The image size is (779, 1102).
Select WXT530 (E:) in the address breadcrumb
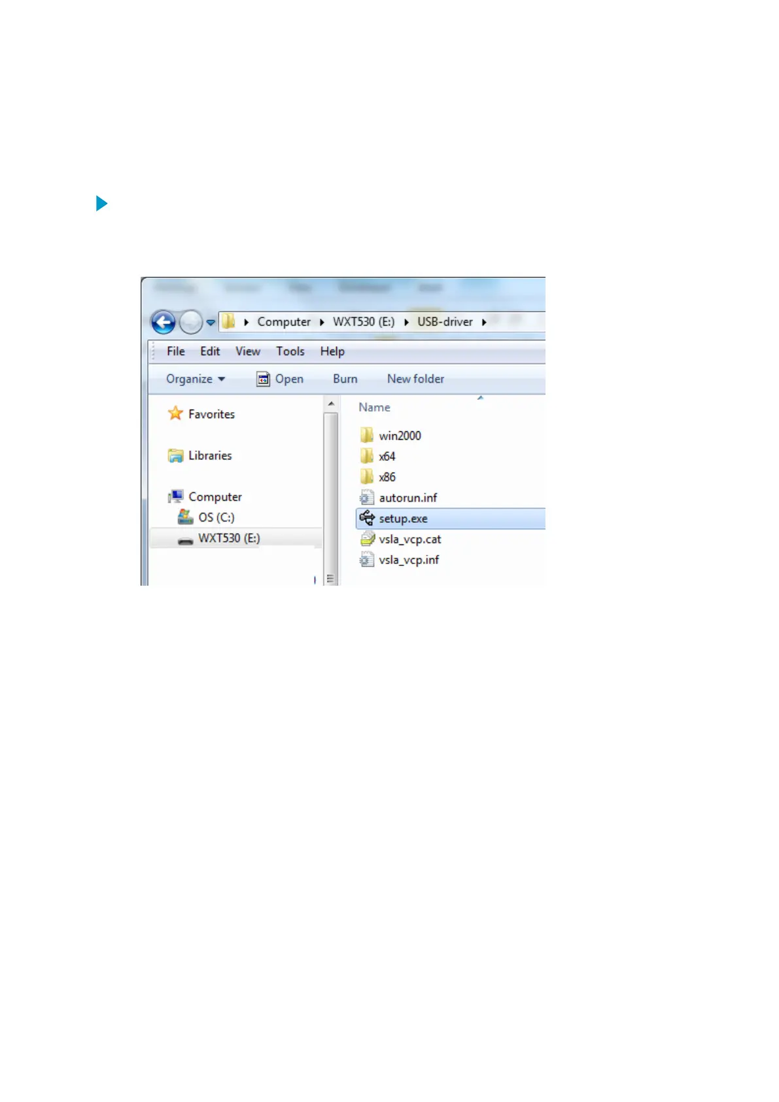coord(364,322)
